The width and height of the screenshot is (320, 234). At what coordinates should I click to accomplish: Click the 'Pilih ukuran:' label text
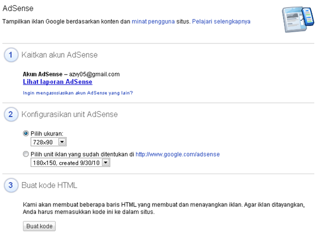point(47,133)
